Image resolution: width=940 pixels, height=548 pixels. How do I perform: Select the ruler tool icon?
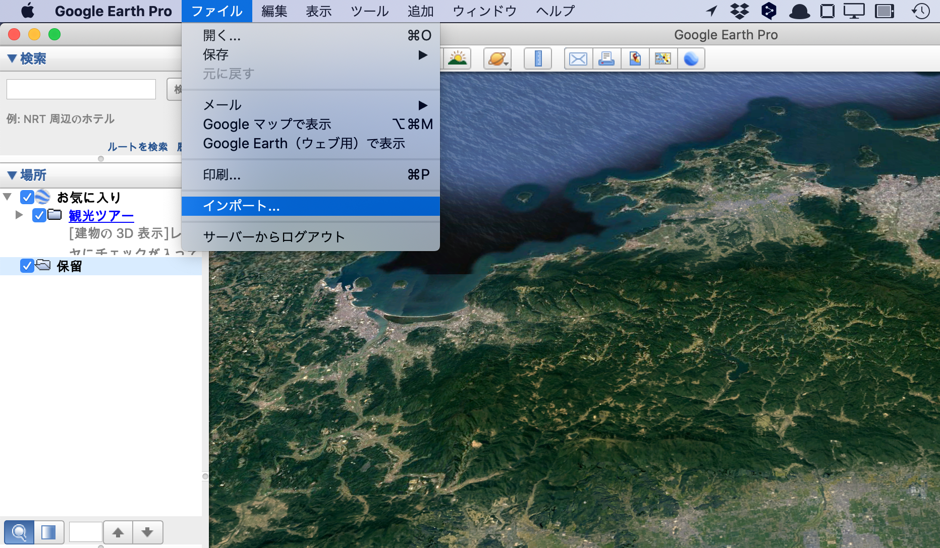[x=538, y=58]
